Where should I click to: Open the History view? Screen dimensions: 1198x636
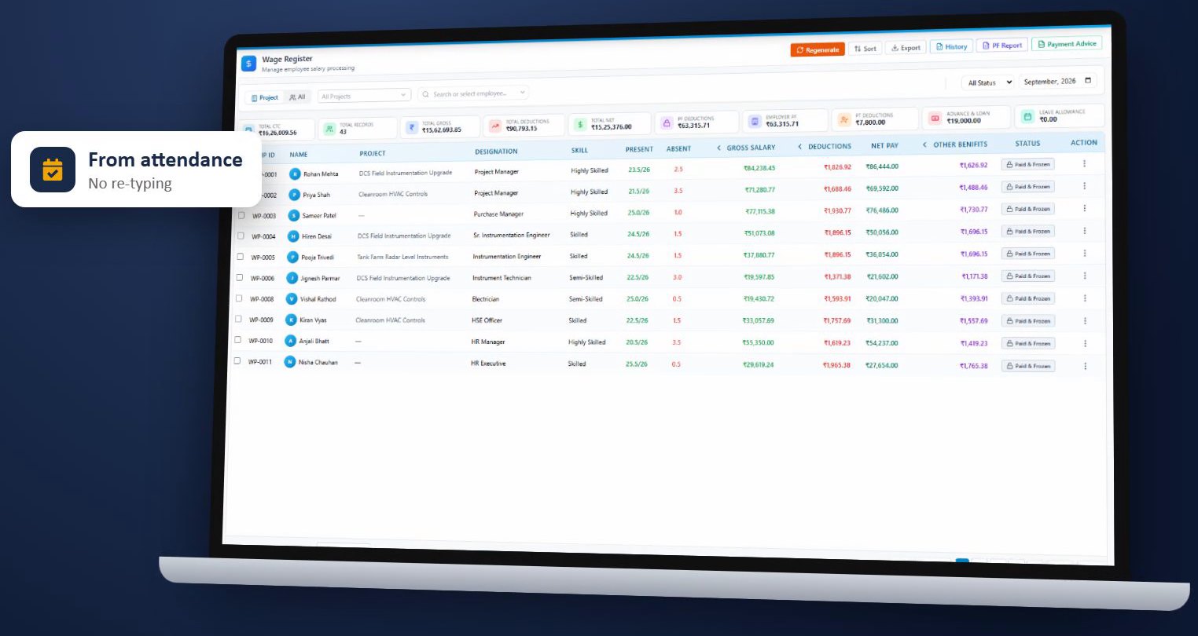pos(951,46)
